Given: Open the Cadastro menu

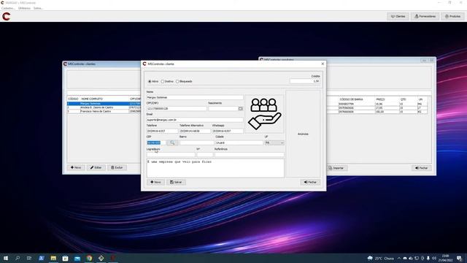Looking at the screenshot, I should 8,8.
